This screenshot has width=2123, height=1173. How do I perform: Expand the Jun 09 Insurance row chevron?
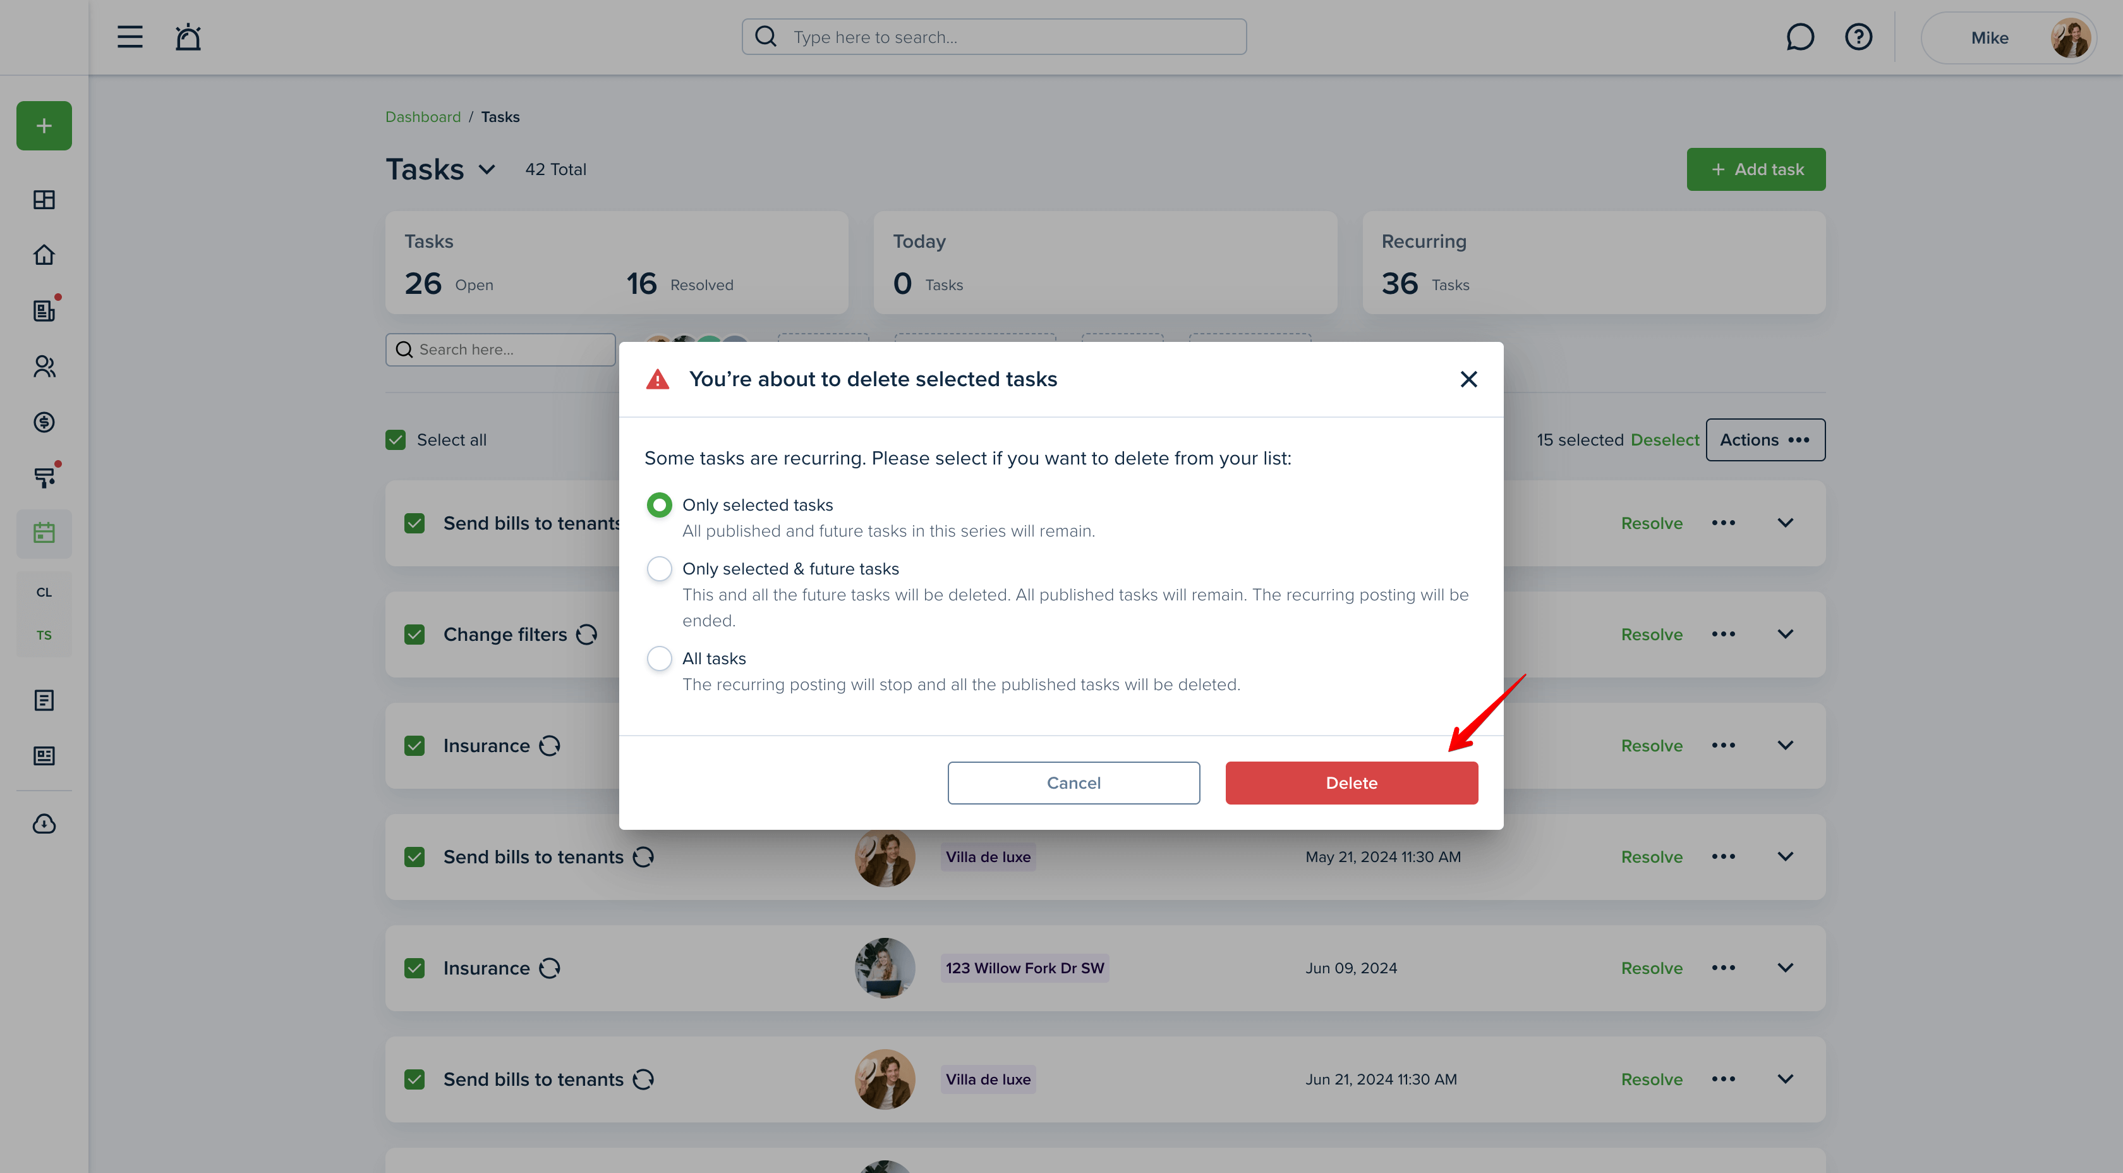click(x=1785, y=968)
